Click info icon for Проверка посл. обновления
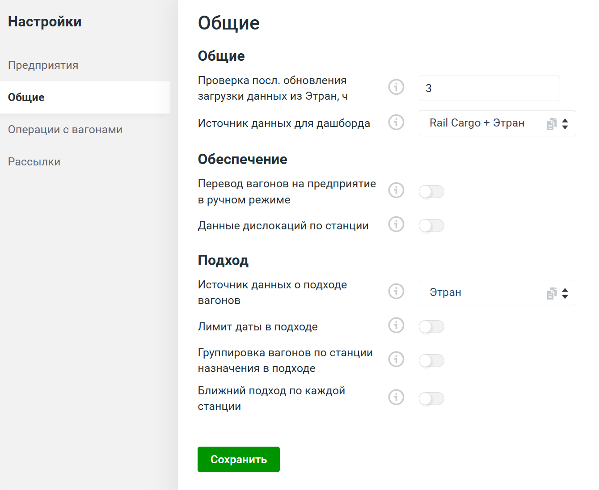 pos(396,87)
